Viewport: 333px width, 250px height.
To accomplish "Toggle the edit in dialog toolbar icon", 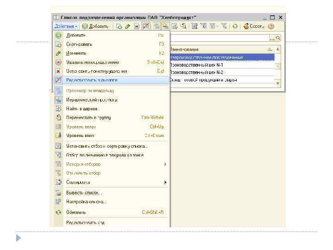I will click(x=146, y=26).
